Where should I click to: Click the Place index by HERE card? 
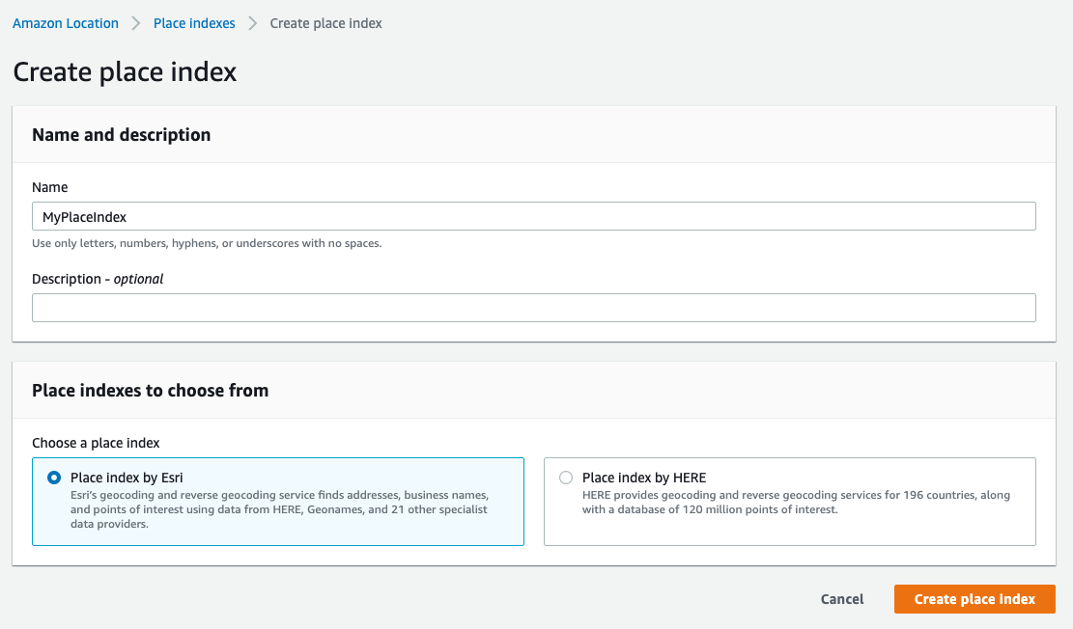(x=790, y=502)
